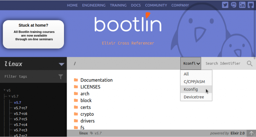Select version v5.7-rc6
256x137 pixels.
coord(20,113)
